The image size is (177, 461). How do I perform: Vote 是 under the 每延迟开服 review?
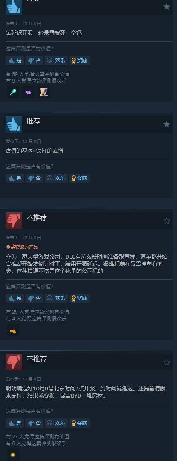(15, 60)
